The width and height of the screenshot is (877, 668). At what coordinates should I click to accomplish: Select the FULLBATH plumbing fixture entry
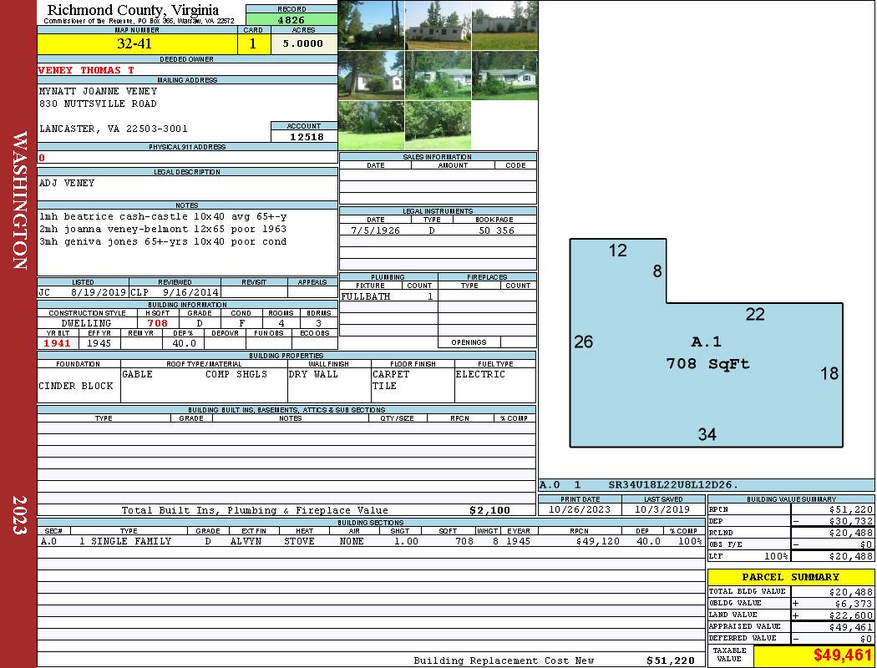[x=366, y=296]
